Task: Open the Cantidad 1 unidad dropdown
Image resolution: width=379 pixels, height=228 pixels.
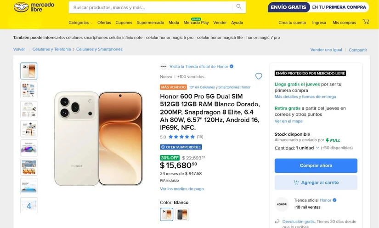Action: click(307, 148)
